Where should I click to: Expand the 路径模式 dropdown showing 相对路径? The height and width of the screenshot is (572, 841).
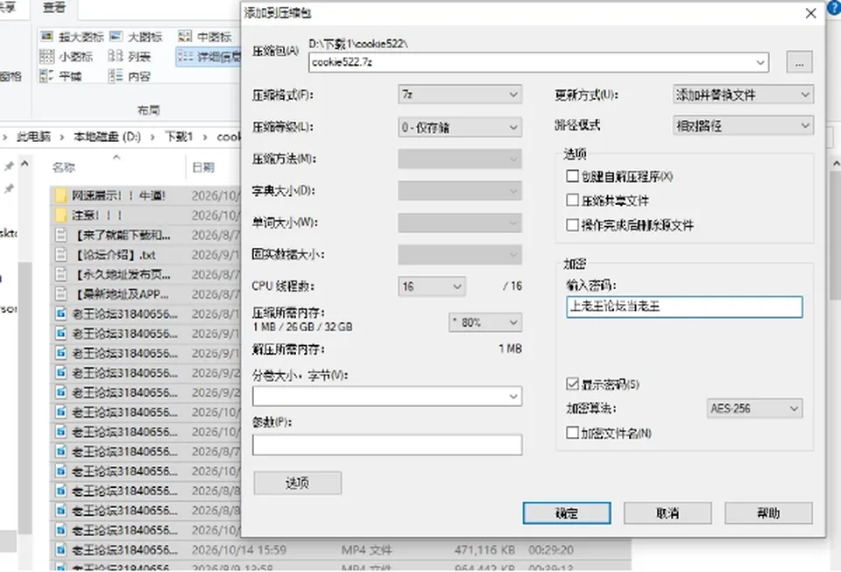(x=744, y=126)
